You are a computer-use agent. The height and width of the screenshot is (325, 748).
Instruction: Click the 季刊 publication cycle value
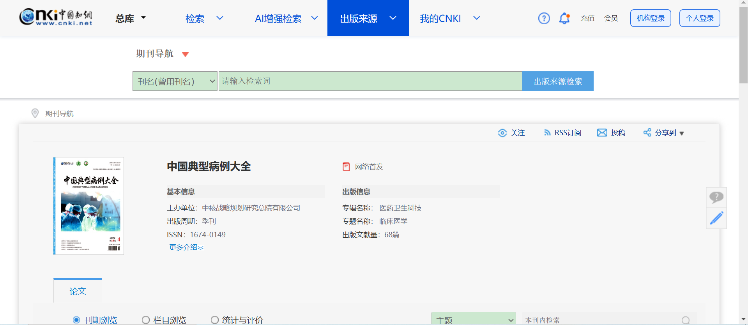pyautogui.click(x=209, y=221)
